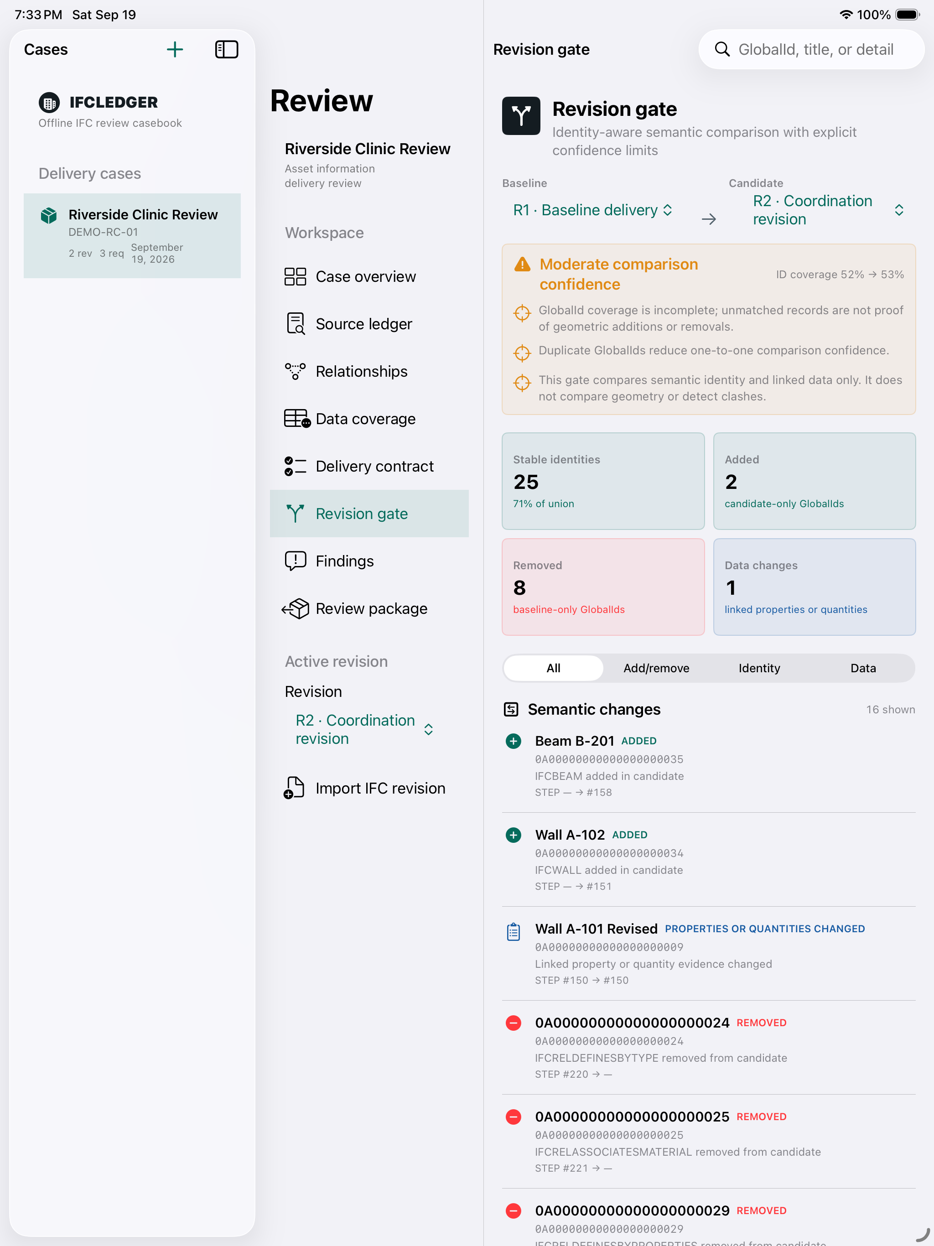Click Import IFC revision button
934x1246 pixels.
[369, 788]
